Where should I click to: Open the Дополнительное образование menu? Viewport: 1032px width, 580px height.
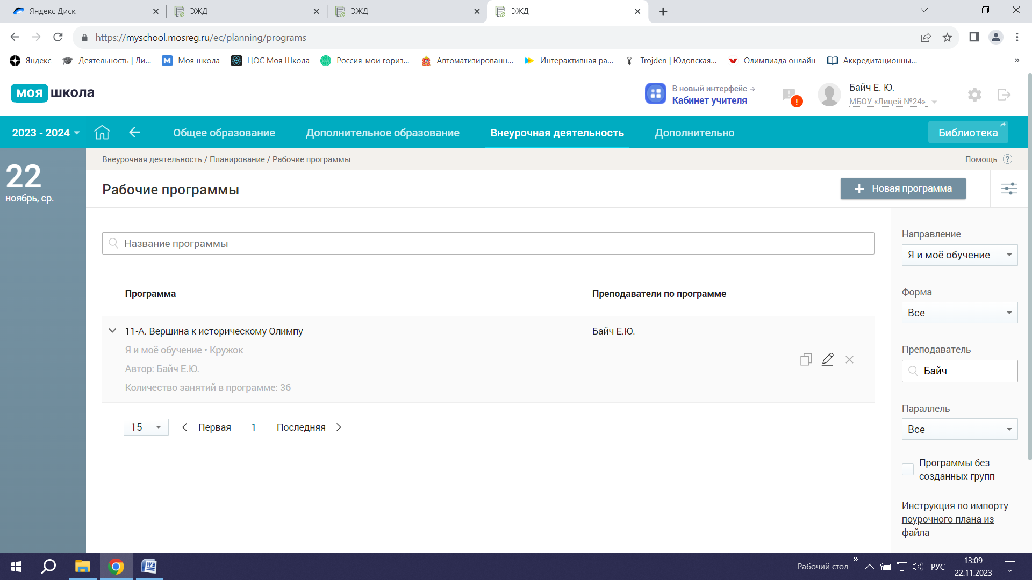pyautogui.click(x=383, y=133)
